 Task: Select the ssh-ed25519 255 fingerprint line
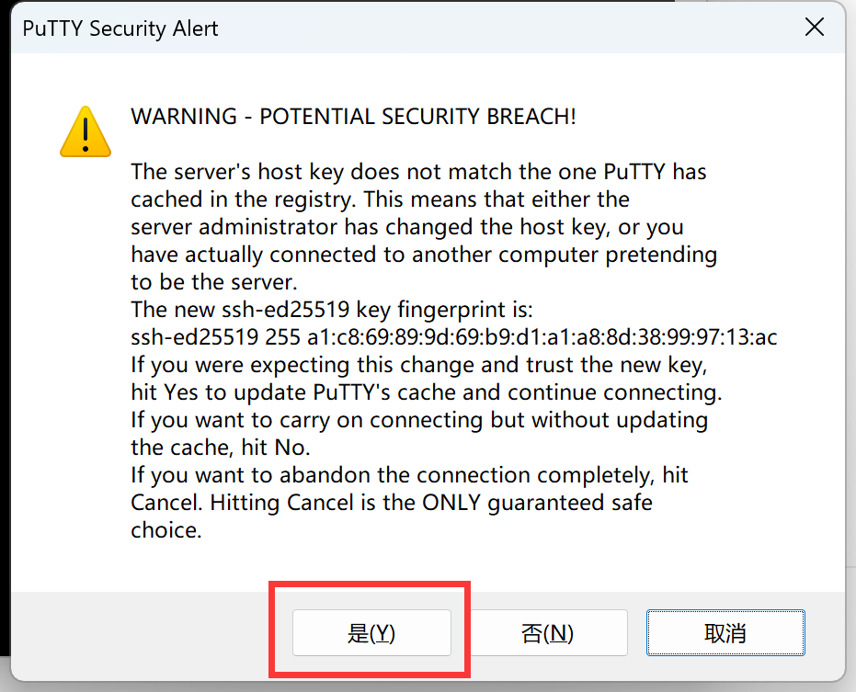coord(453,336)
